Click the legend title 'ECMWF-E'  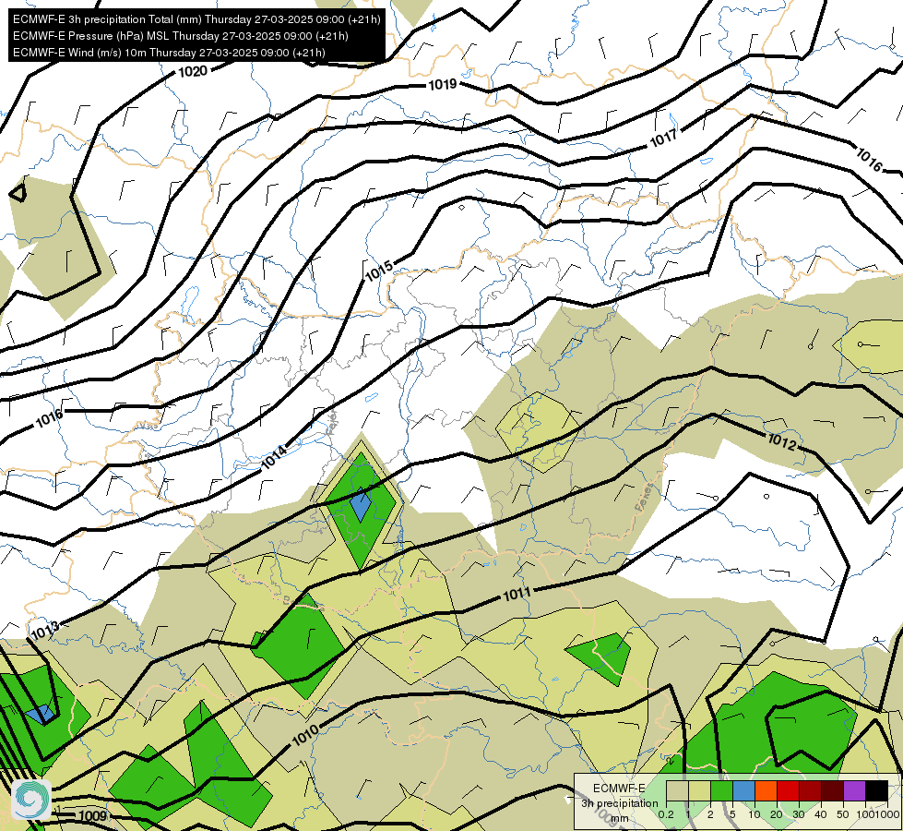coord(619,789)
